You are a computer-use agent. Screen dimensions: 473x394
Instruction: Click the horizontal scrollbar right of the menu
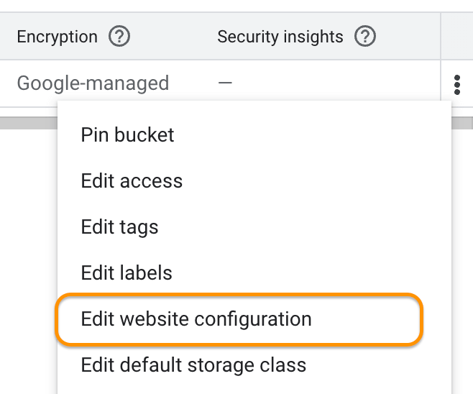pyautogui.click(x=462, y=122)
